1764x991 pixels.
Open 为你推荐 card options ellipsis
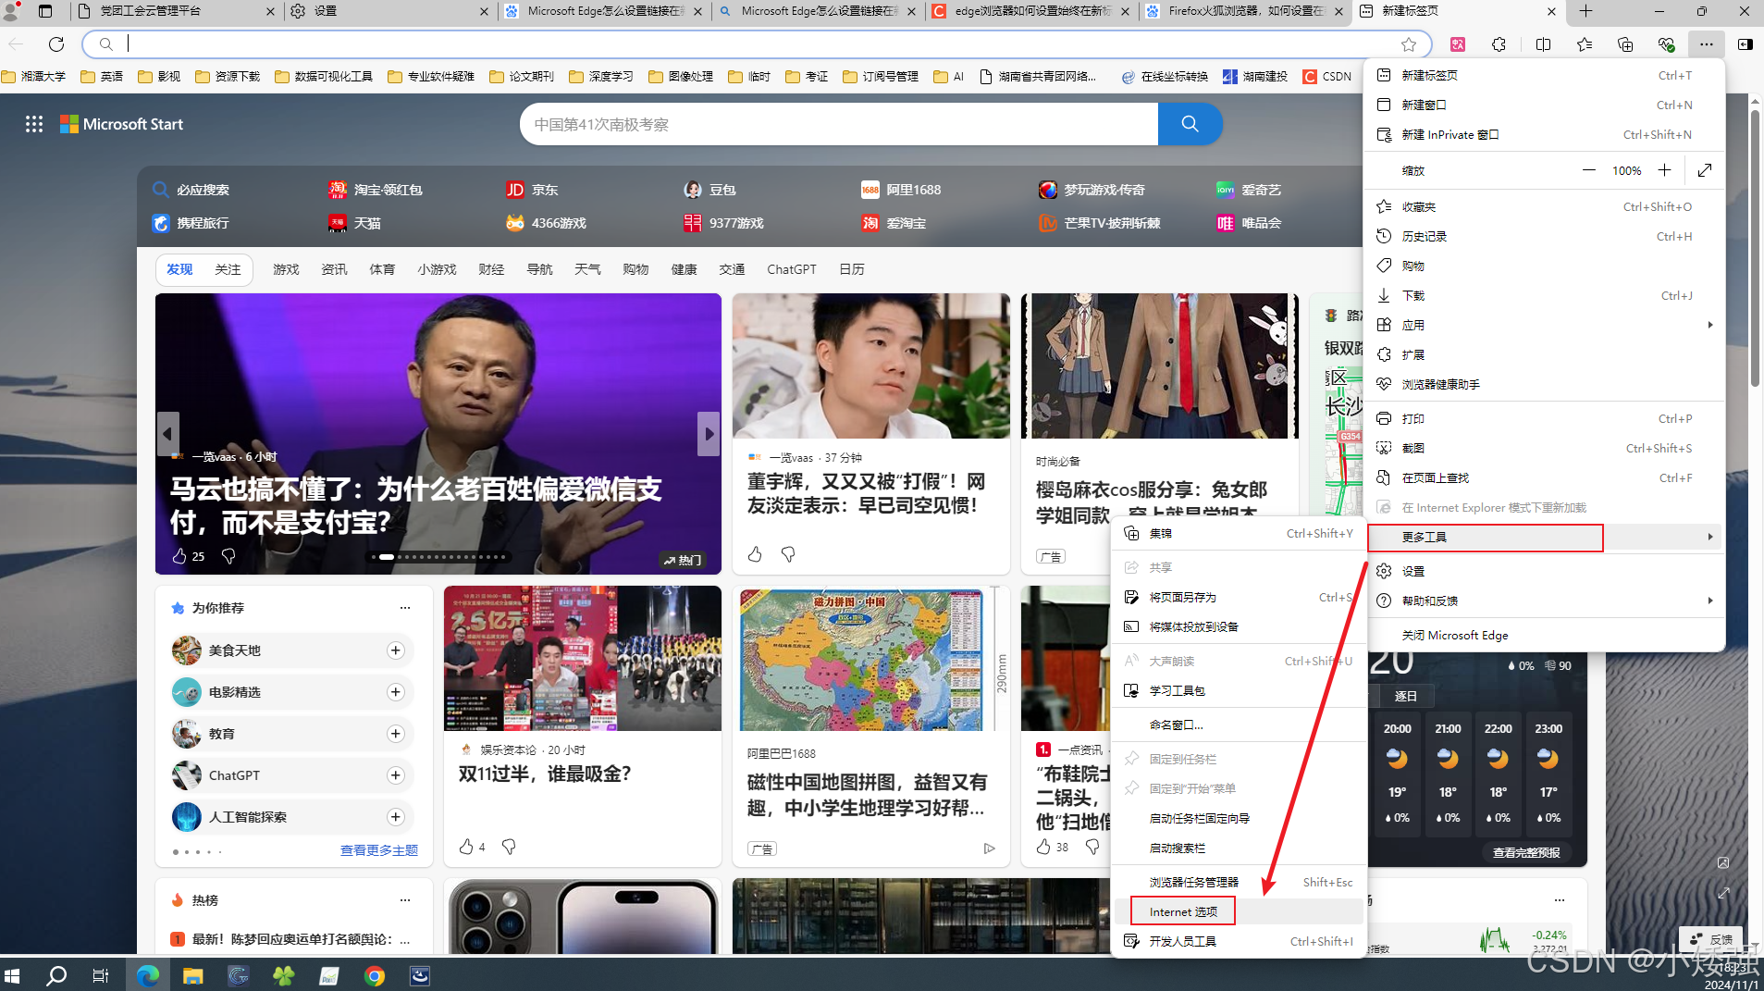(x=405, y=608)
